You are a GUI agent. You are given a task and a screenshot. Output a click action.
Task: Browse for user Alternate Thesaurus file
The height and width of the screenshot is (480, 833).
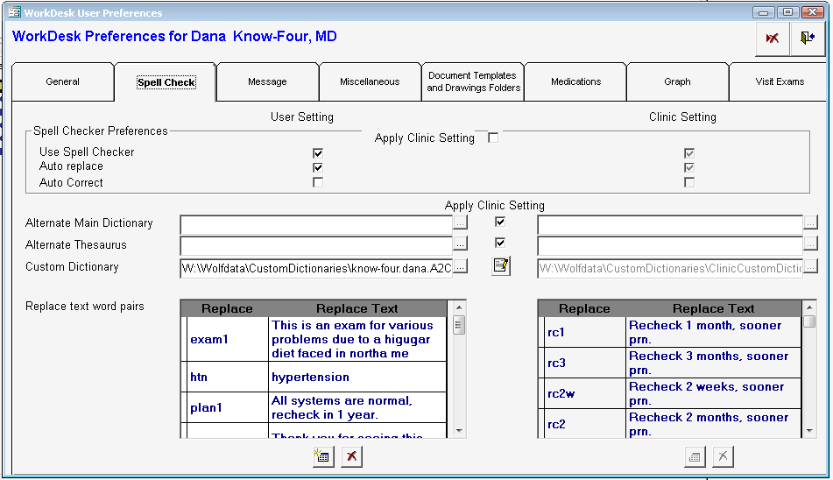[460, 244]
